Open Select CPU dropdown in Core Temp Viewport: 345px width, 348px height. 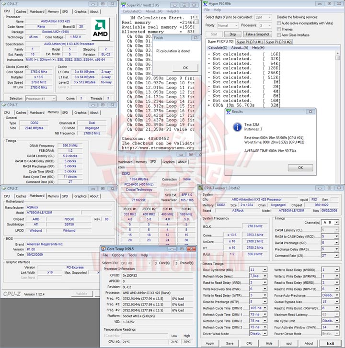click(136, 263)
